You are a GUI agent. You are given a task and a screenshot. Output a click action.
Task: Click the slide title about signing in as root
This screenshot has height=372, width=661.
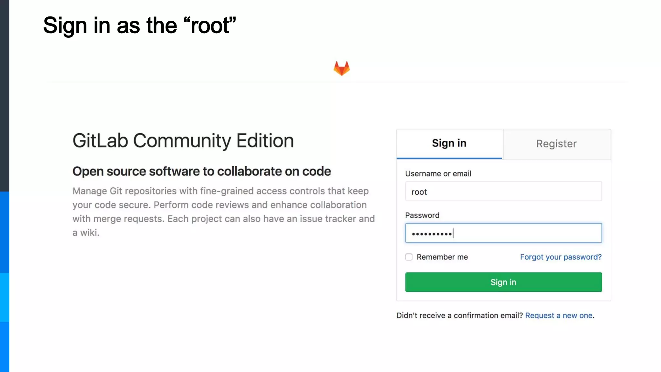(x=139, y=26)
